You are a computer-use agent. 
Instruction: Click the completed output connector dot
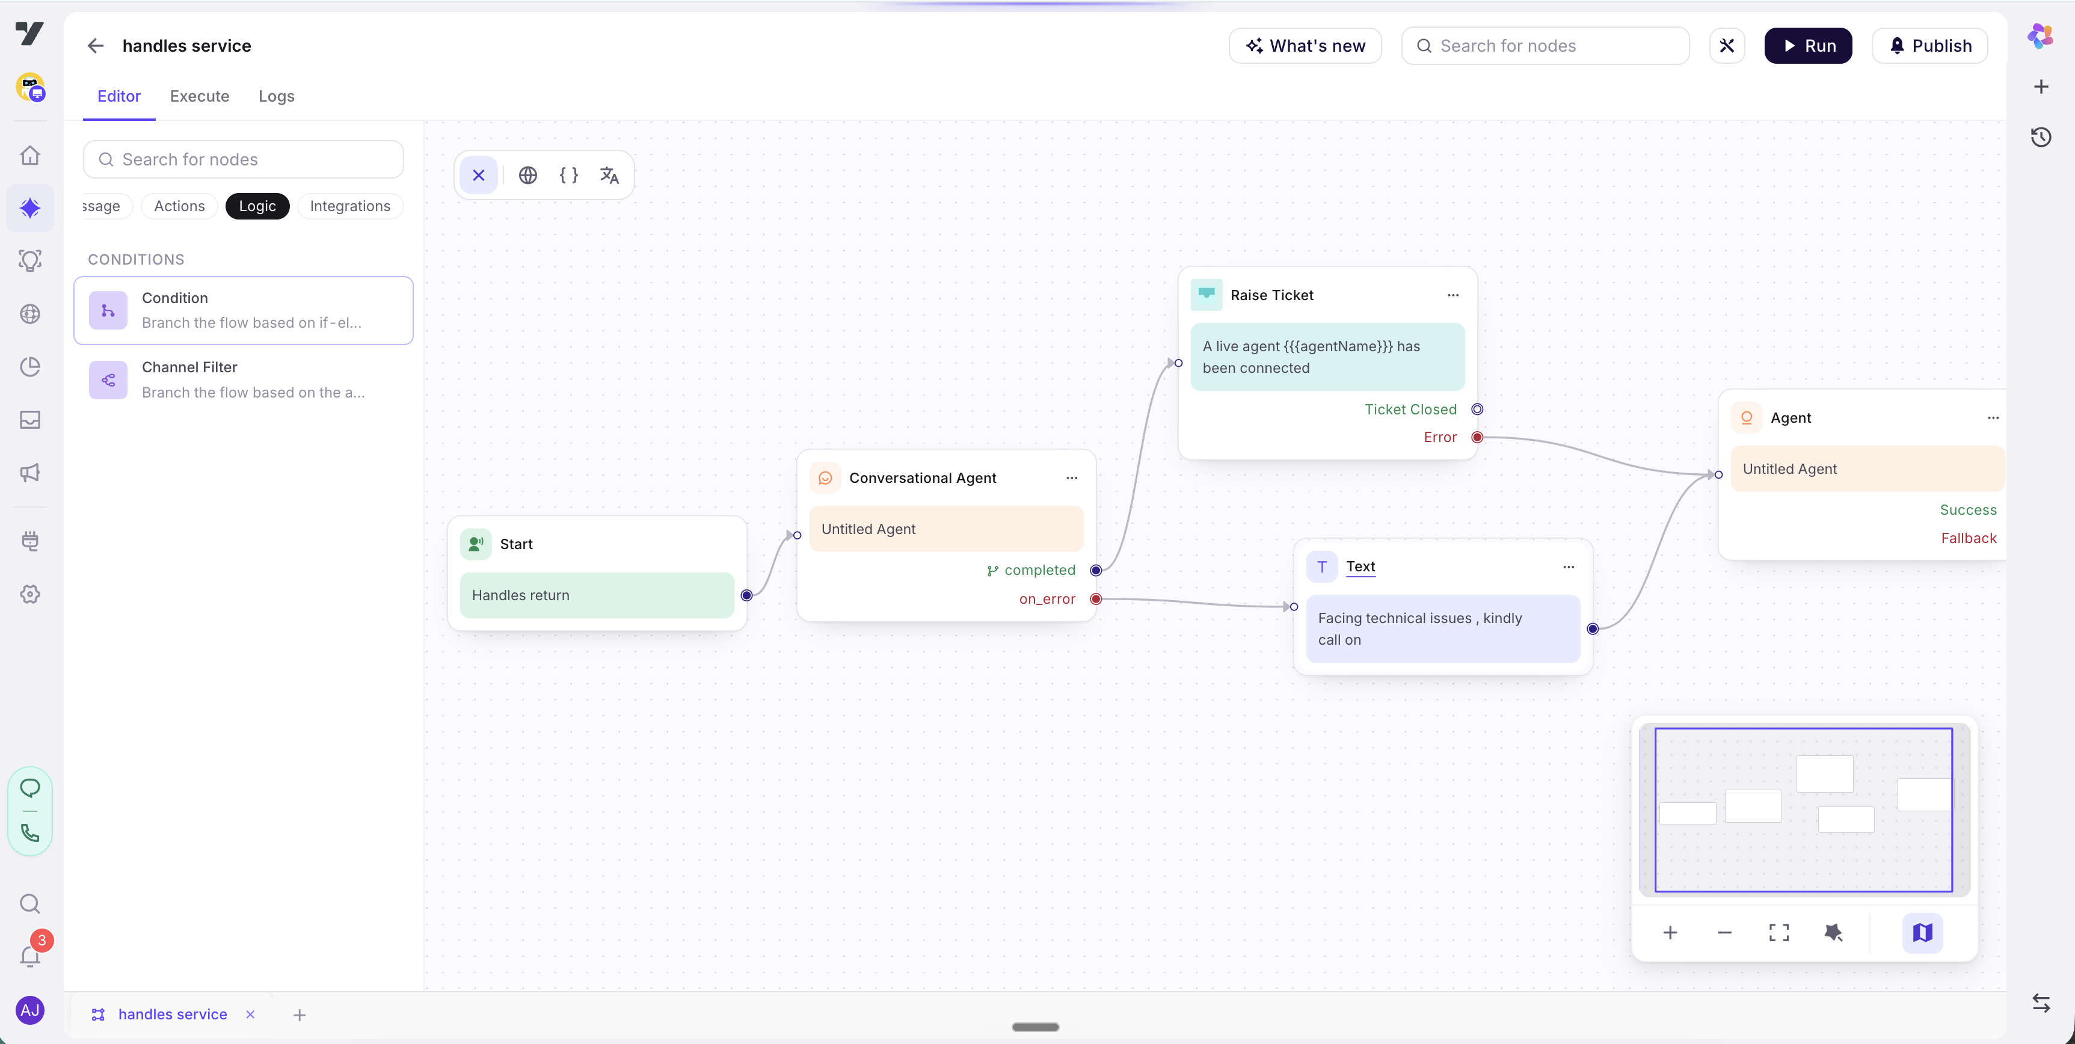[x=1095, y=570]
